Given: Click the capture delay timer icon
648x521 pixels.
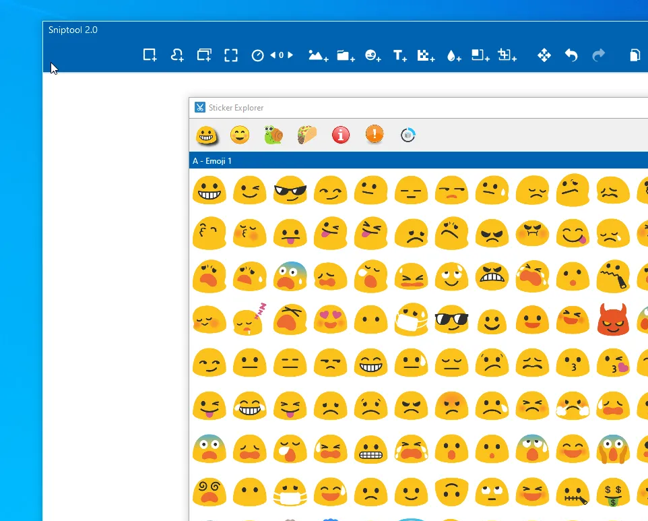Looking at the screenshot, I should (x=257, y=56).
